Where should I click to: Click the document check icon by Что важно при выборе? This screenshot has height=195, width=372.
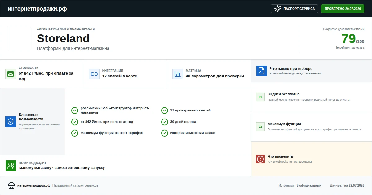point(262,71)
